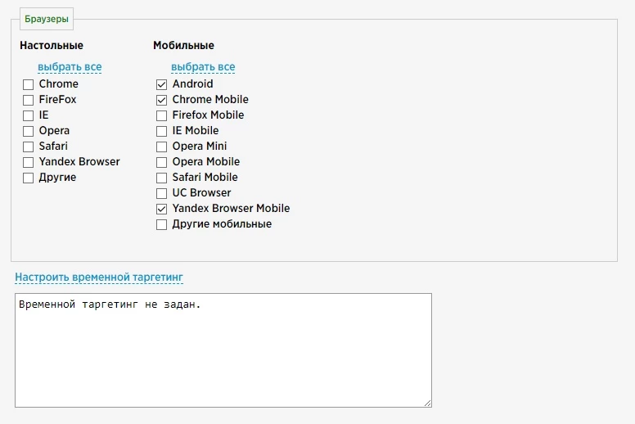The width and height of the screenshot is (635, 424).
Task: Check the Firefox Mobile checkbox
Action: 161,115
